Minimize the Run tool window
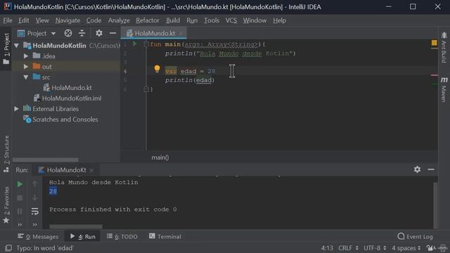 point(431,169)
